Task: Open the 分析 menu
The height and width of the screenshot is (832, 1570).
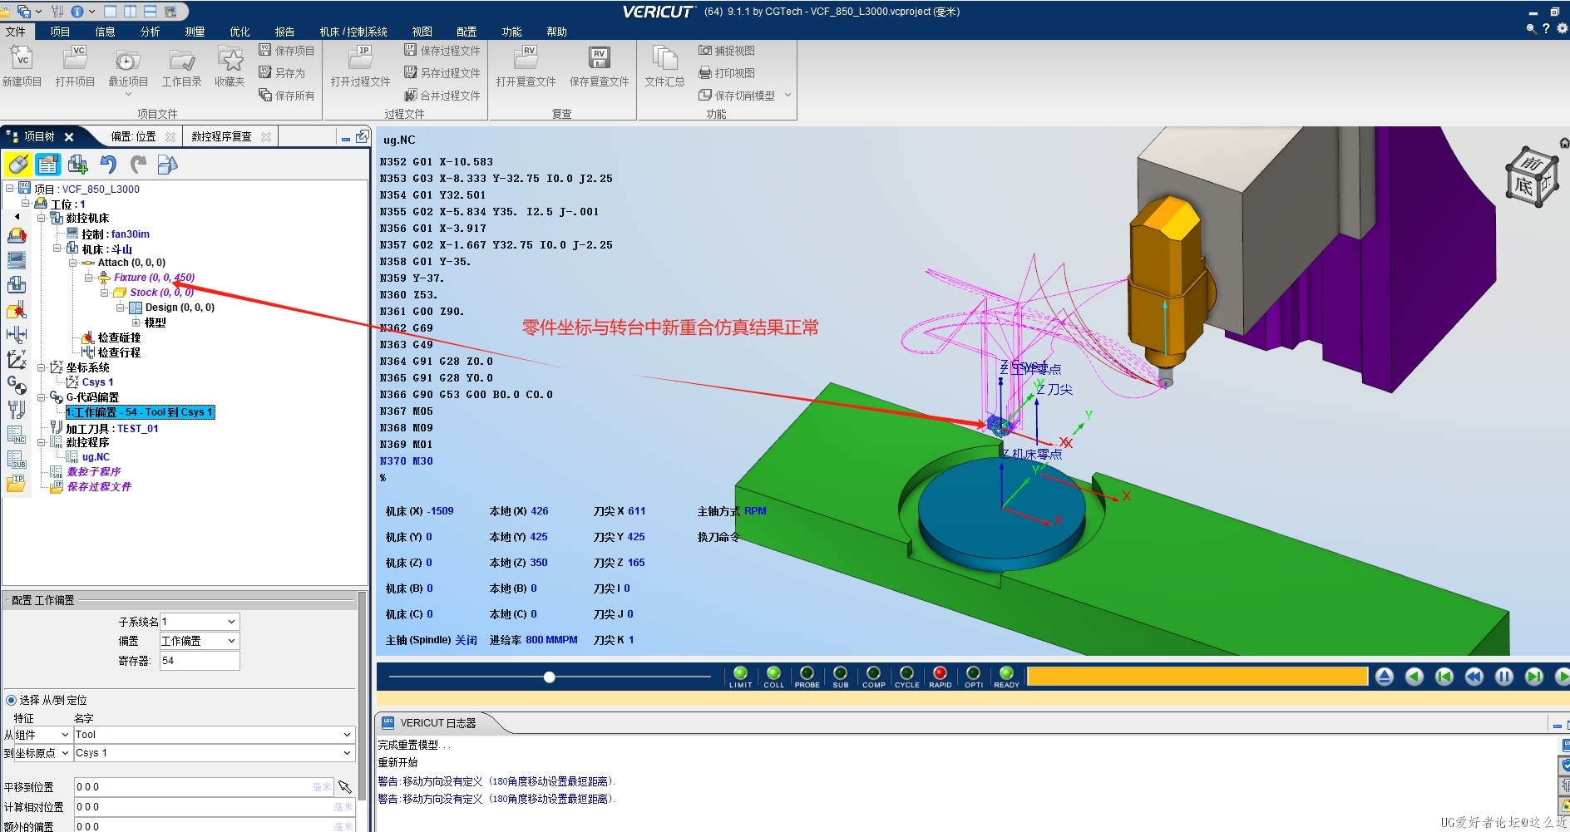Action: [x=151, y=32]
